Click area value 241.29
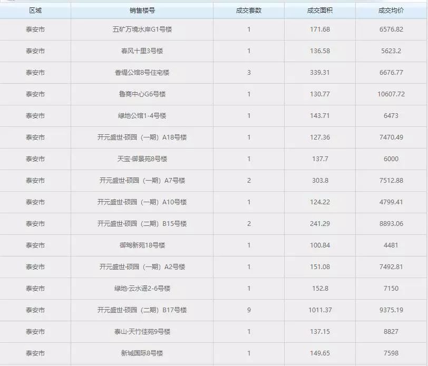Viewport: 428px width, 366px height. pyautogui.click(x=320, y=224)
